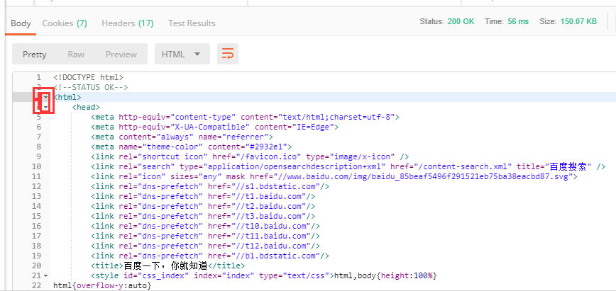Viewport: 616px width, 291px height.
Task: Open the Cookies (7) tab
Action: click(65, 23)
